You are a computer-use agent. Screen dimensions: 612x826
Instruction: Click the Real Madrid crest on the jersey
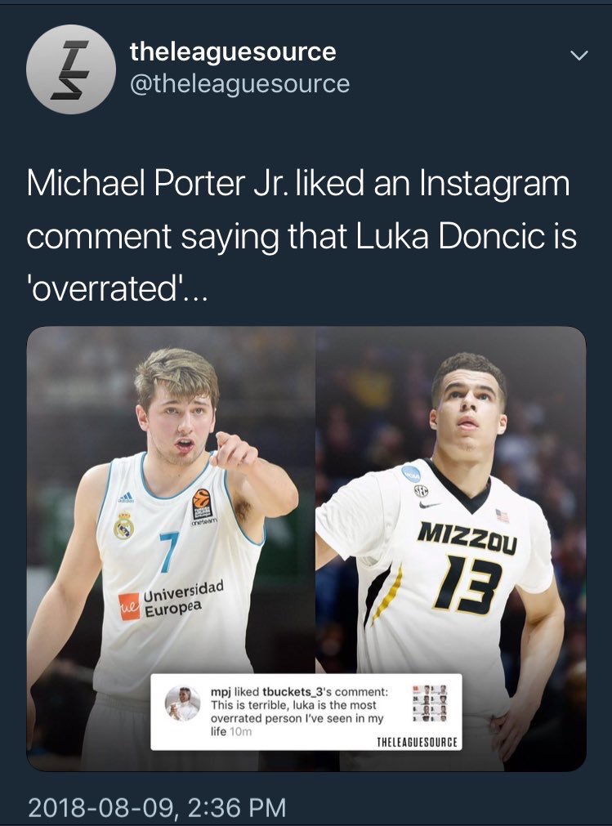coord(123,526)
